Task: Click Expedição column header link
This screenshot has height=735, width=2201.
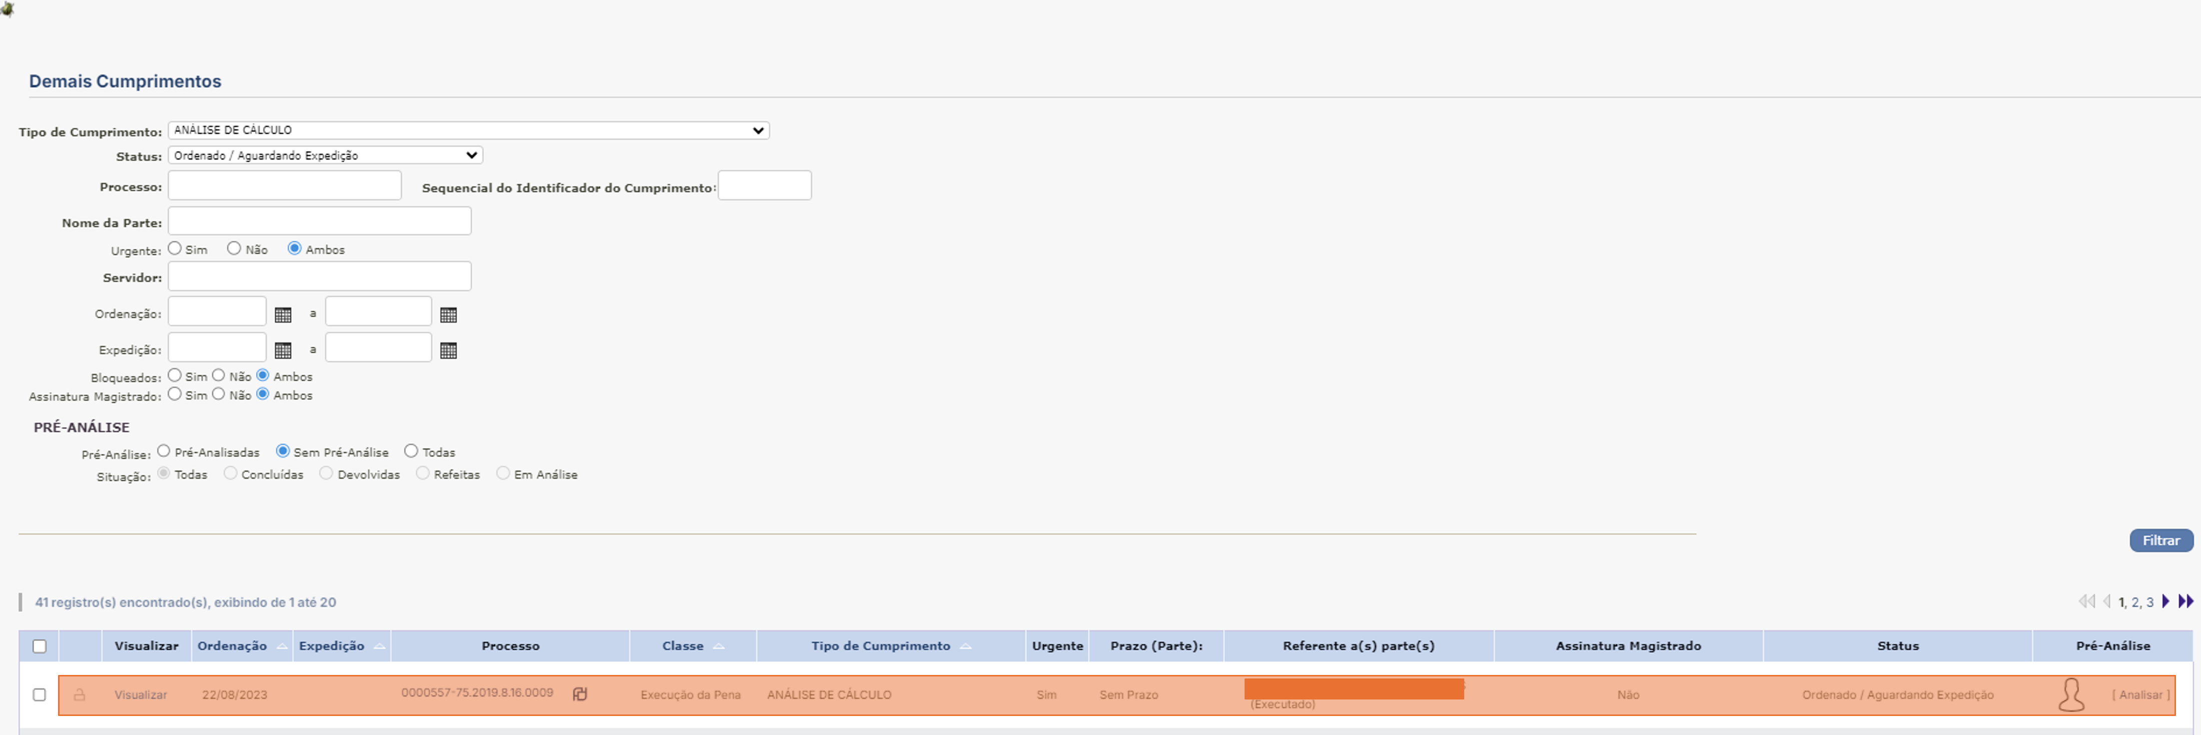Action: pyautogui.click(x=332, y=646)
